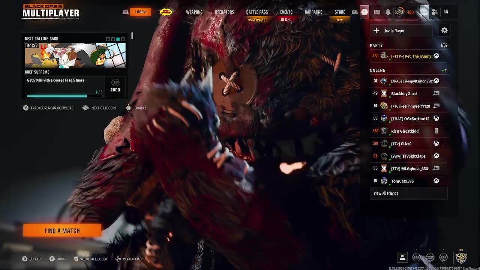The width and height of the screenshot is (480, 270).
Task: Open the Operators tab
Action: tap(224, 12)
